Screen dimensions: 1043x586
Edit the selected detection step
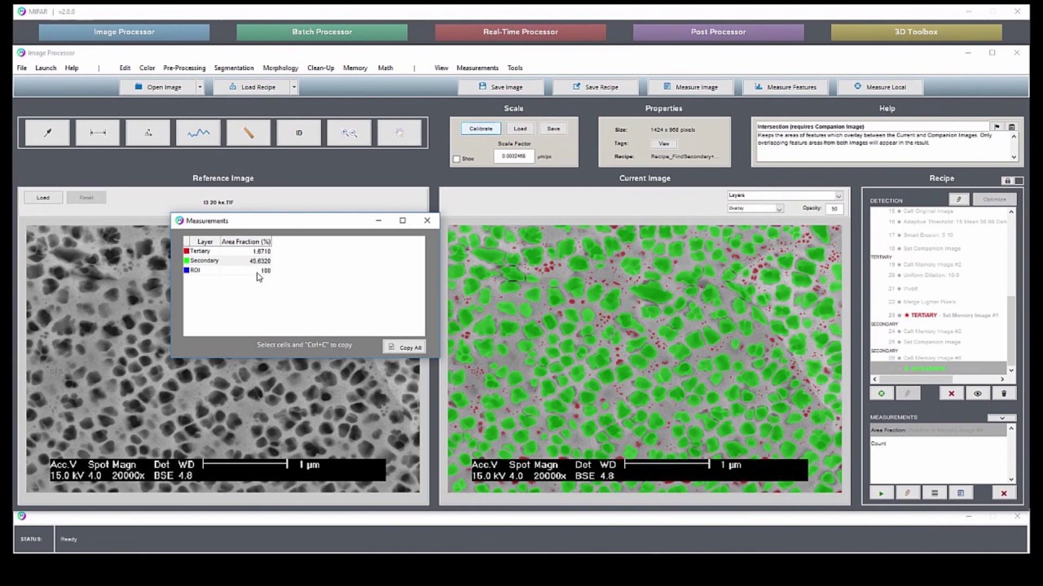tap(907, 393)
